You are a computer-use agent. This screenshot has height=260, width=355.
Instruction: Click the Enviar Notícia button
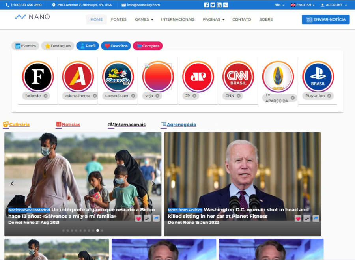click(x=325, y=19)
